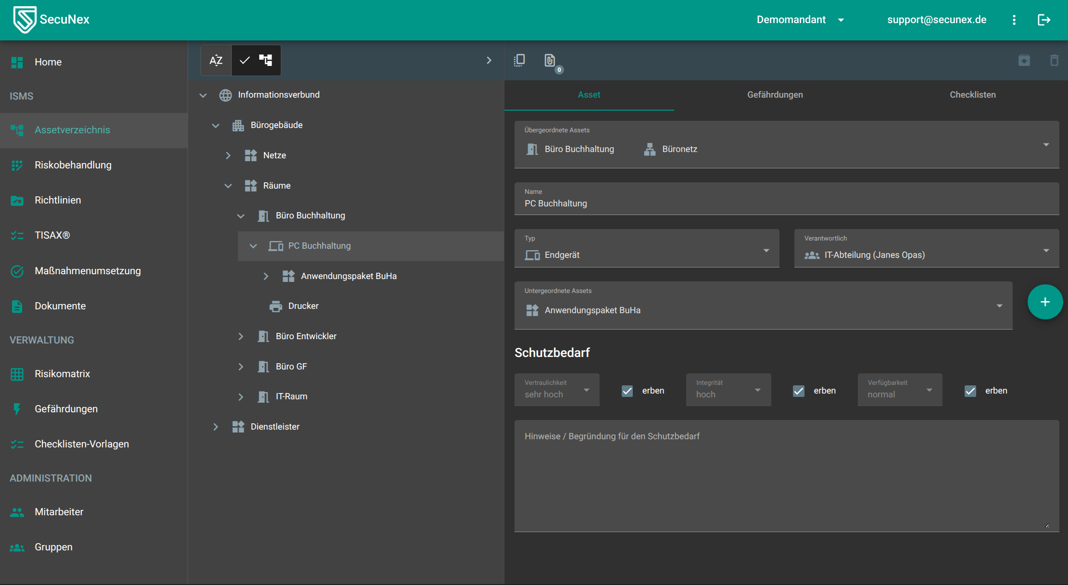1068x585 pixels.
Task: Click the A-Z sort icon
Action: 216,60
